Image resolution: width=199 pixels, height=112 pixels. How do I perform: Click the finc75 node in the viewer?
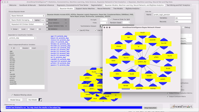(169, 56)
